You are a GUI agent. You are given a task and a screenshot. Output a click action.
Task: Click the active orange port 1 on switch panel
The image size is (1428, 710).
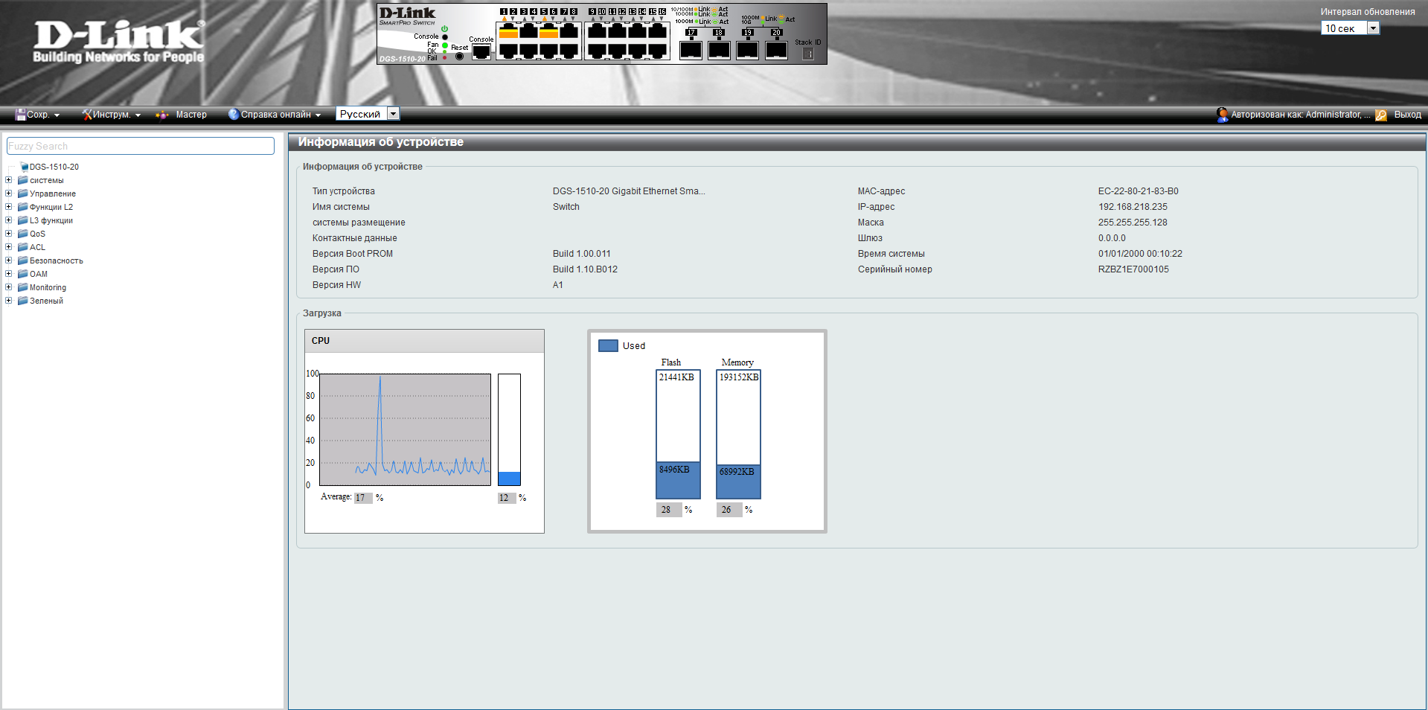pos(508,31)
